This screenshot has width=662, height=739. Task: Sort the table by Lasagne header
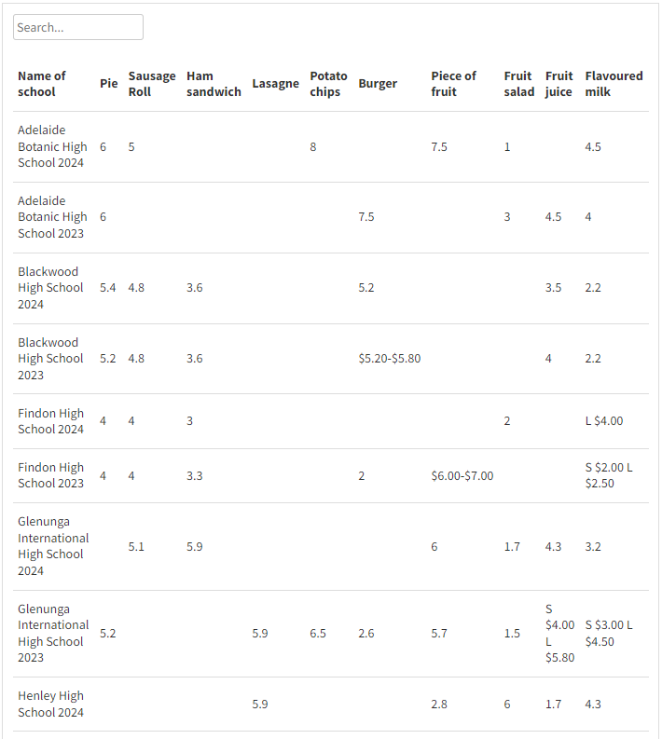click(x=275, y=84)
